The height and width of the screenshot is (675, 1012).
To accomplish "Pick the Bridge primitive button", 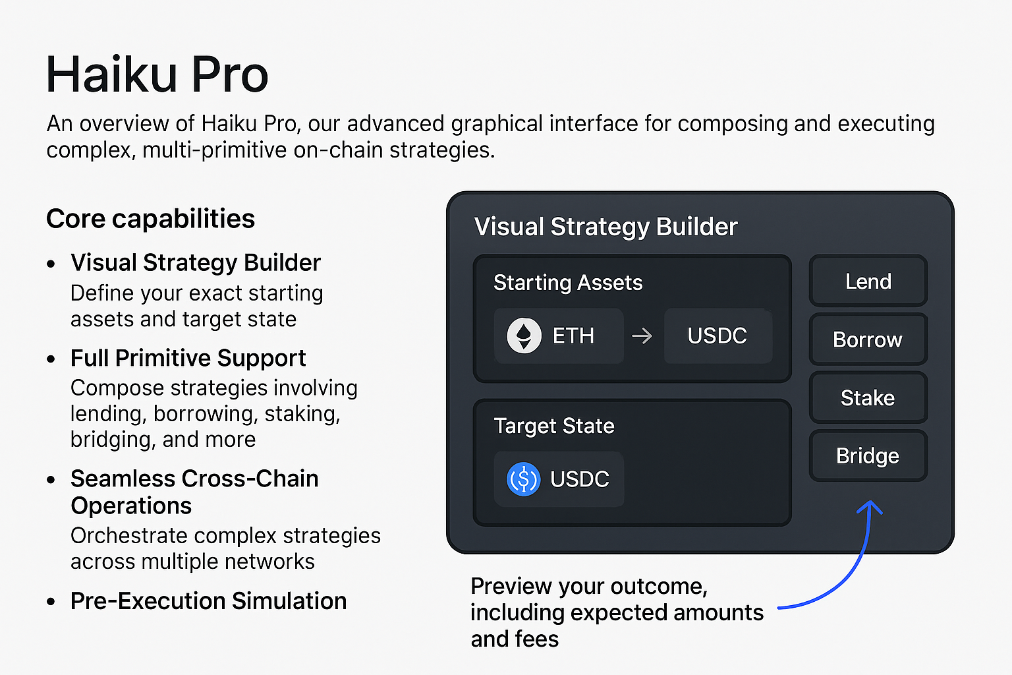I will 868,455.
